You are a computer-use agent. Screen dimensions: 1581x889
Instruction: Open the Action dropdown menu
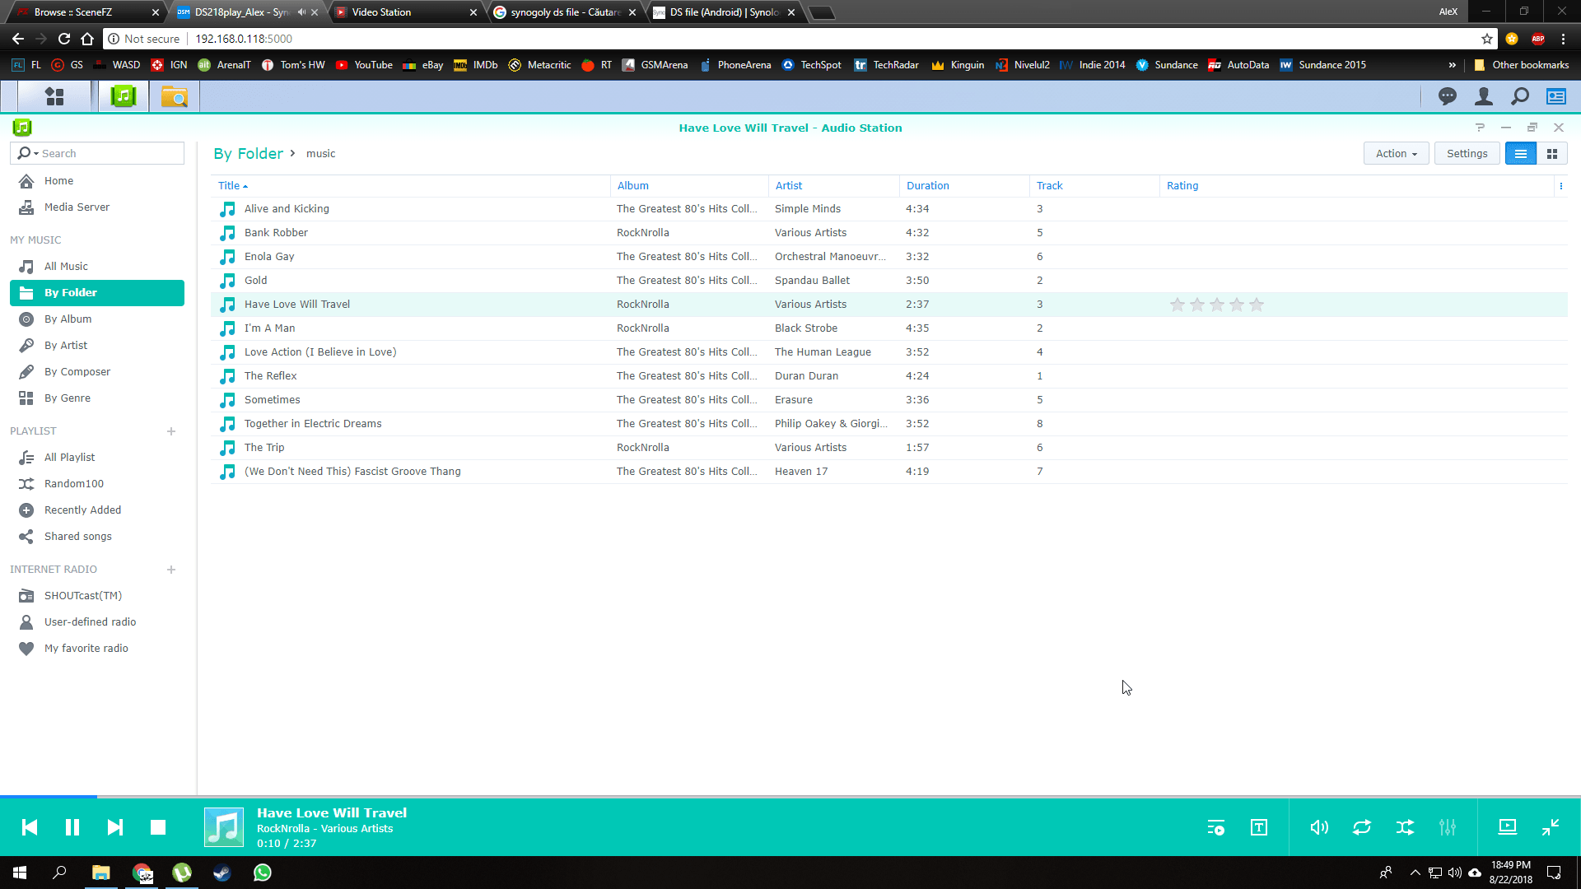1396,154
